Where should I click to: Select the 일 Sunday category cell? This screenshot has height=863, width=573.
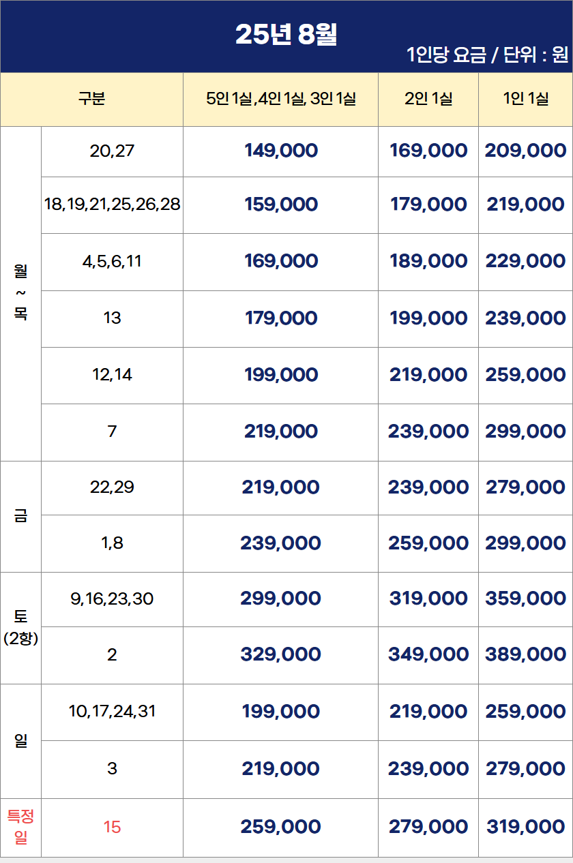20,740
